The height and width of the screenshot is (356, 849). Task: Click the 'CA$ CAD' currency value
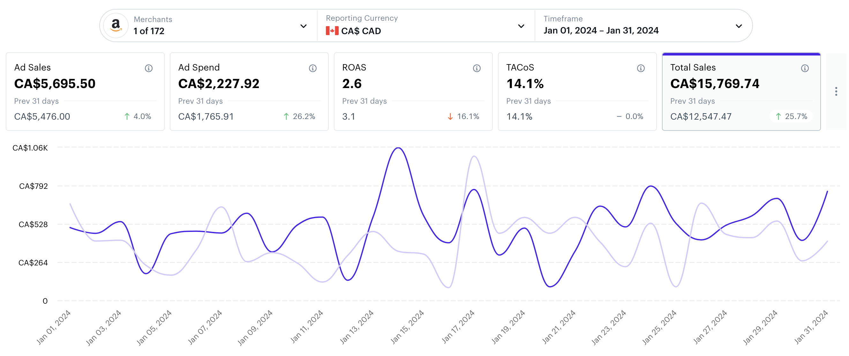click(361, 31)
